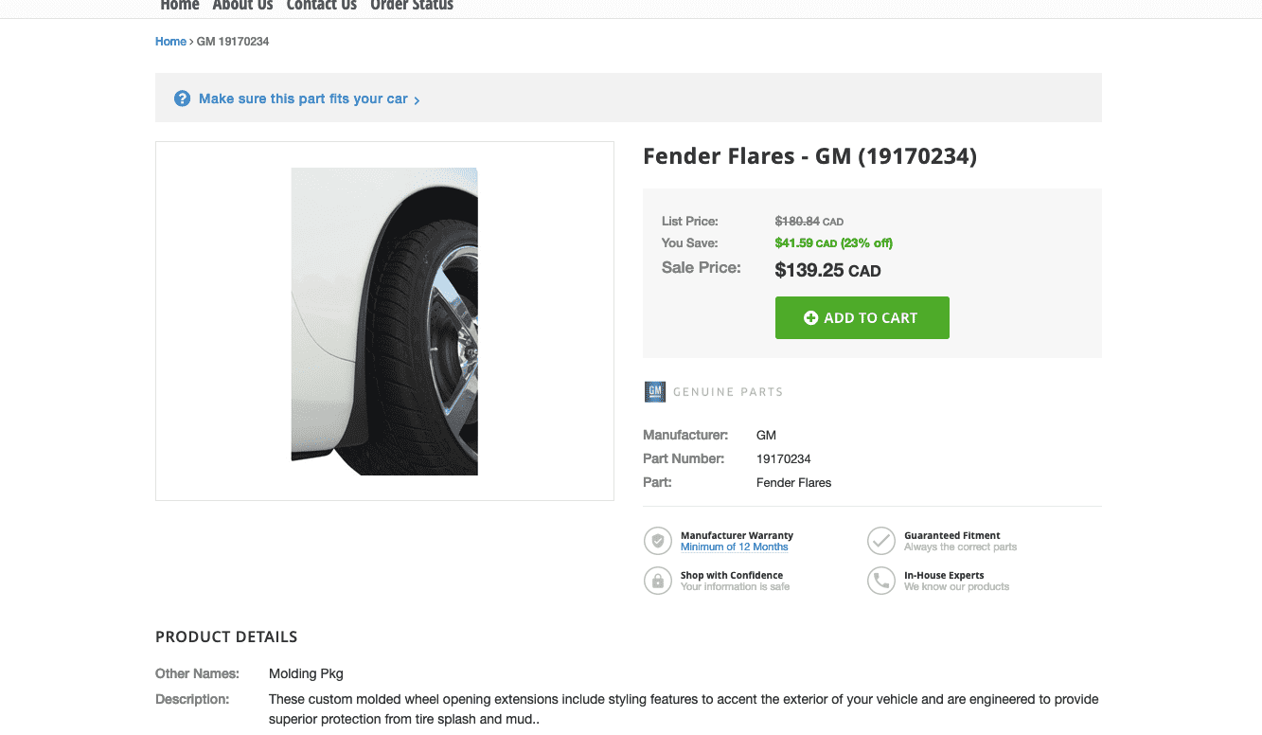The width and height of the screenshot is (1262, 735).
Task: Click the Home breadcrumb link
Action: (170, 42)
